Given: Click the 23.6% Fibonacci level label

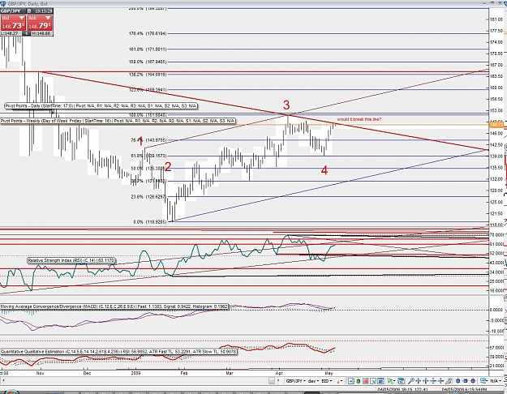Looking at the screenshot, I should click(148, 197).
